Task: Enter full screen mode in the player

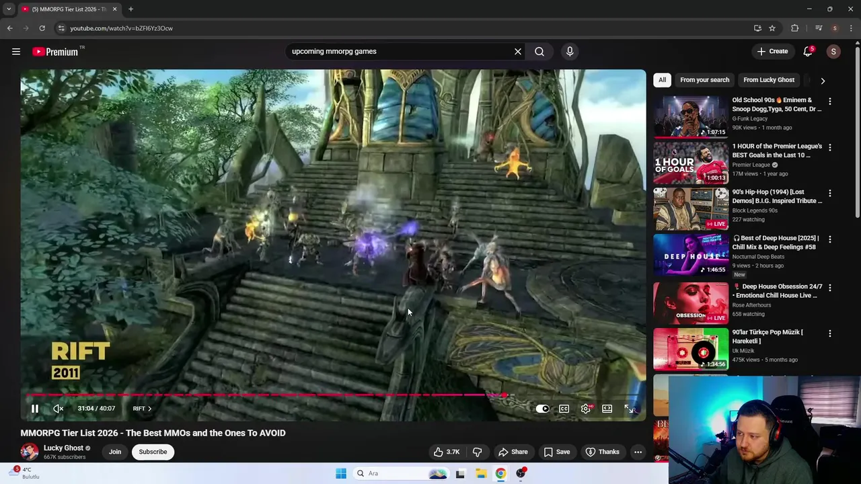Action: [x=629, y=409]
